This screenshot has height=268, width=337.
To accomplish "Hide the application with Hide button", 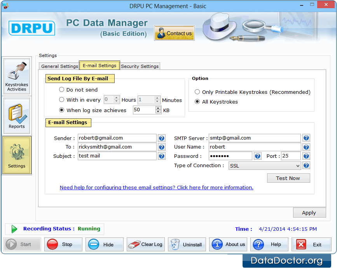I will pos(105,244).
